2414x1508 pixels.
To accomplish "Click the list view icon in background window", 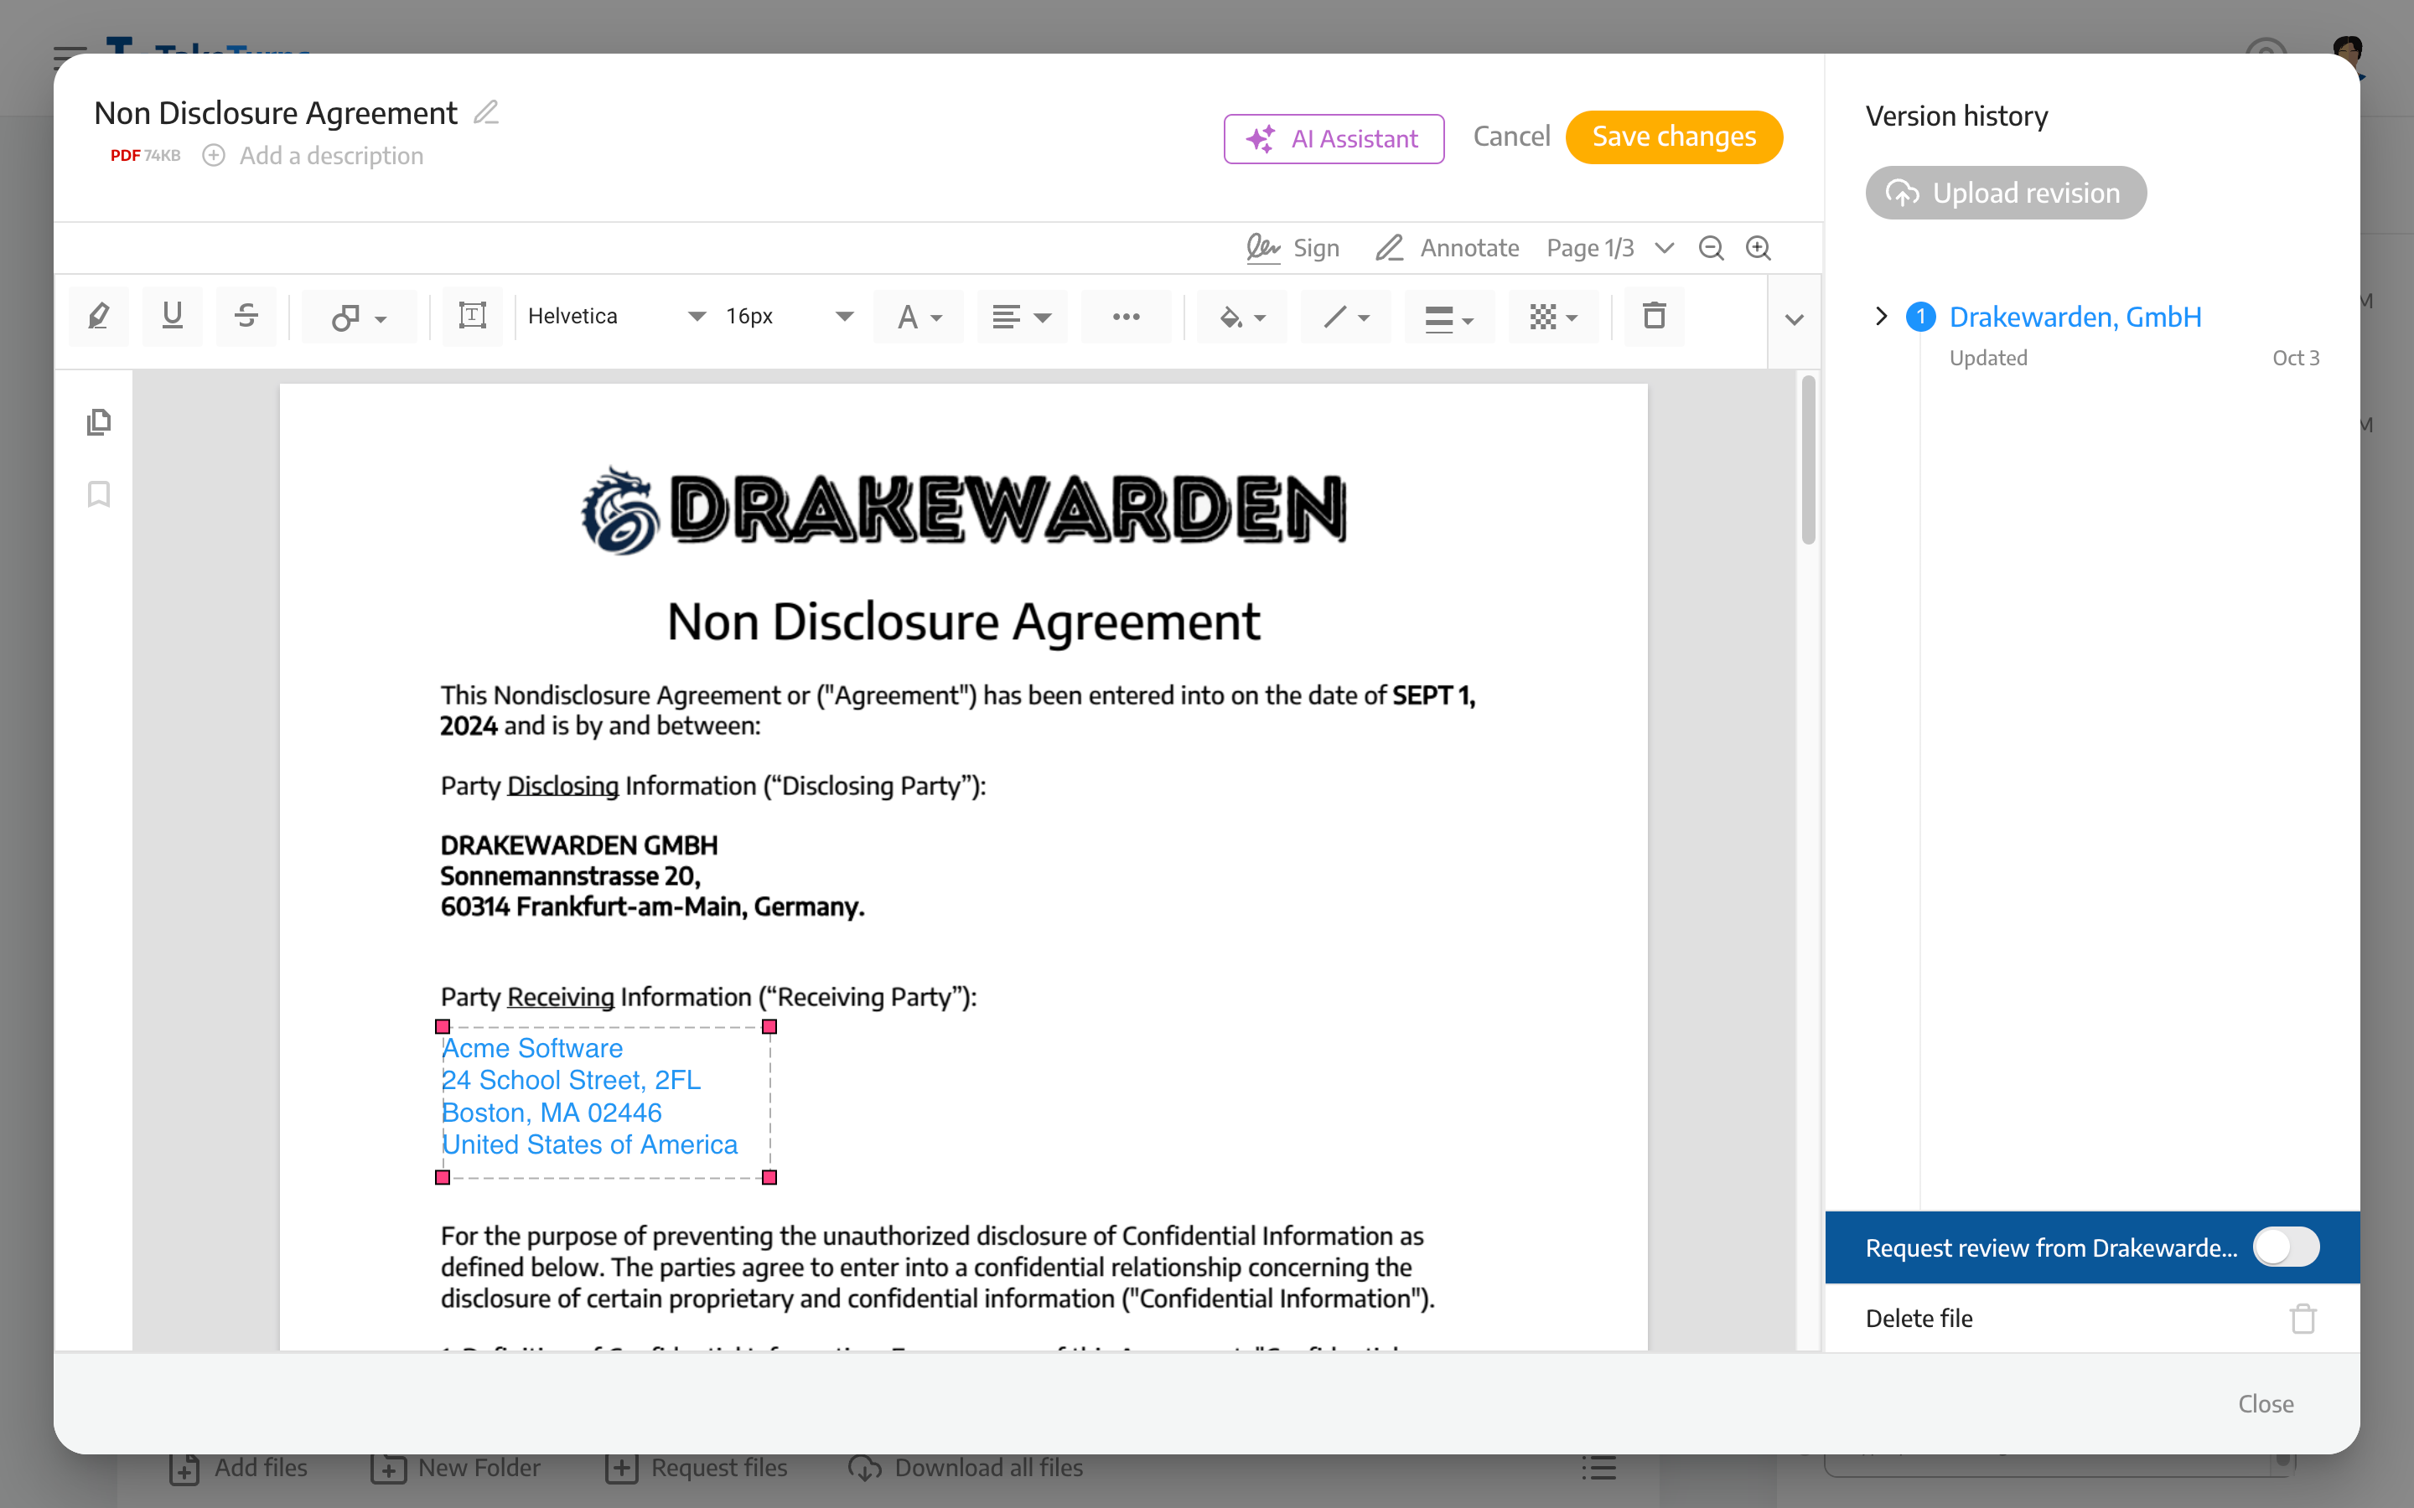I will pyautogui.click(x=1599, y=1467).
